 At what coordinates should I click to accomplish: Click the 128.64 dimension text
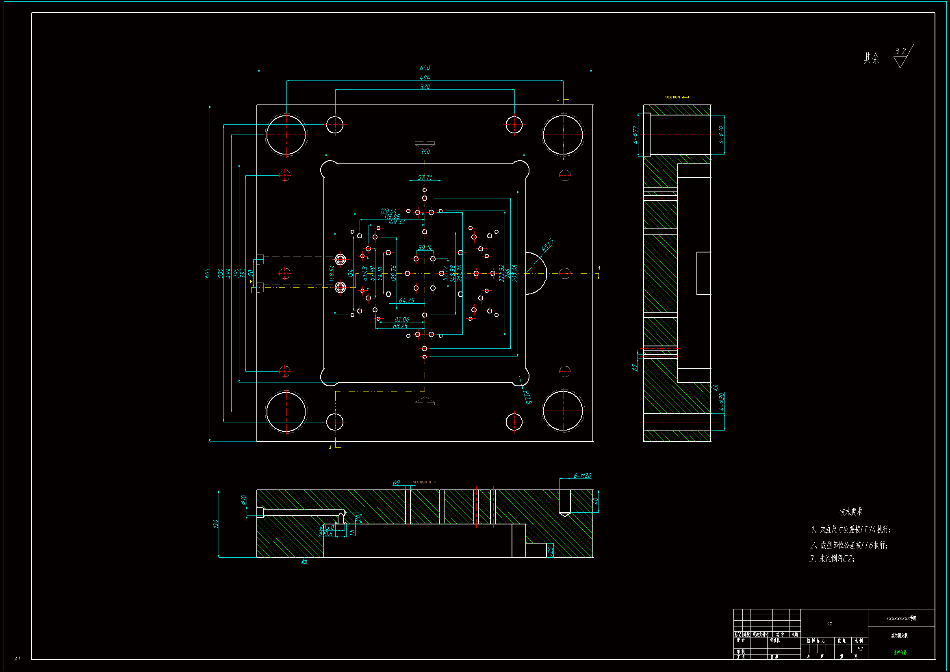[x=388, y=211]
